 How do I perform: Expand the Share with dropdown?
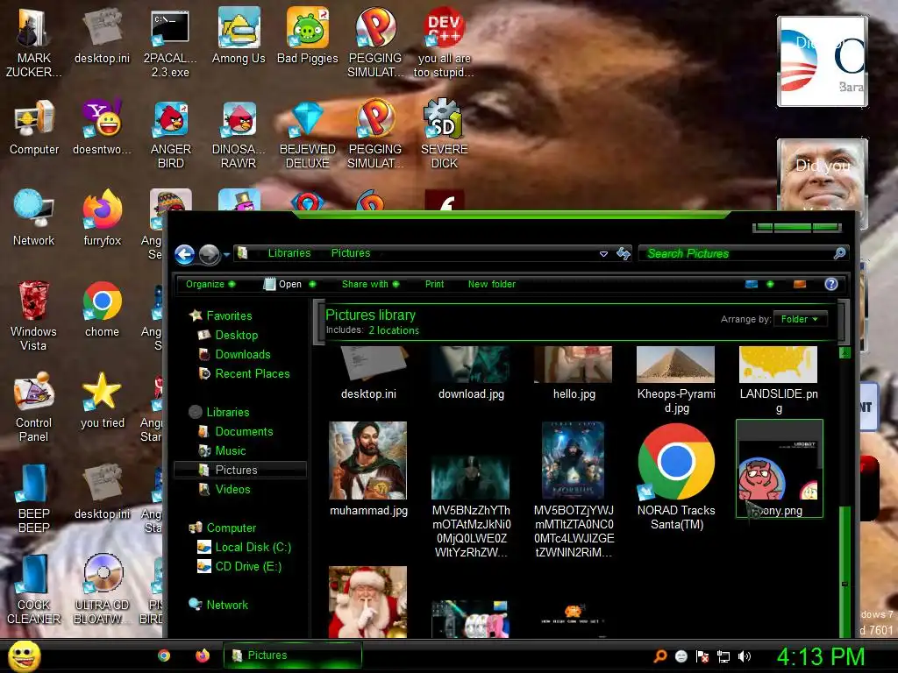tap(371, 284)
